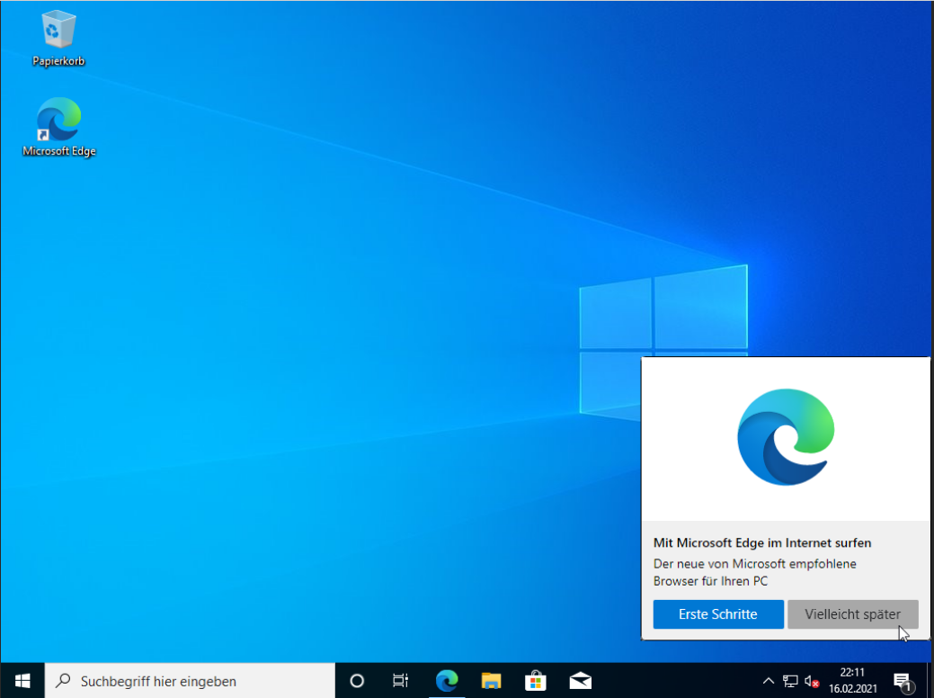Image resolution: width=934 pixels, height=698 pixels.
Task: Click the large Edge logo in the popup
Action: (x=786, y=437)
